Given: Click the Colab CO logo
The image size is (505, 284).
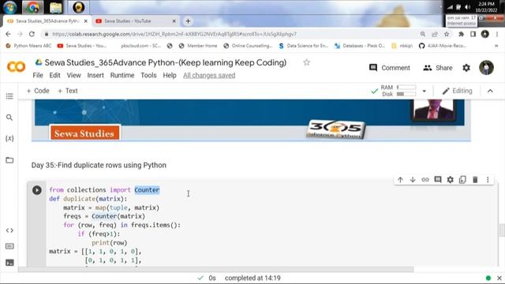Looking at the screenshot, I should pyautogui.click(x=16, y=66).
